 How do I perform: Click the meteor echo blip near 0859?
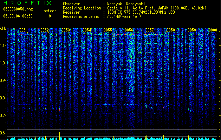click(188, 109)
